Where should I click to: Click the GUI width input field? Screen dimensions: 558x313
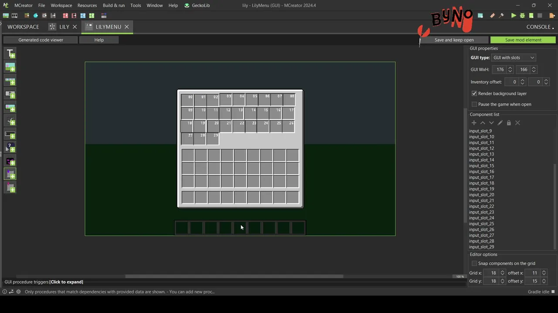tap(500, 70)
